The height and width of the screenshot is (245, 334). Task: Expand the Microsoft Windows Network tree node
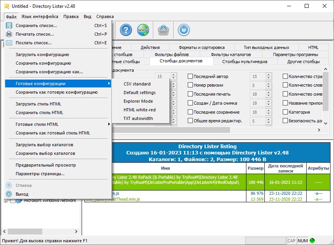6,201
